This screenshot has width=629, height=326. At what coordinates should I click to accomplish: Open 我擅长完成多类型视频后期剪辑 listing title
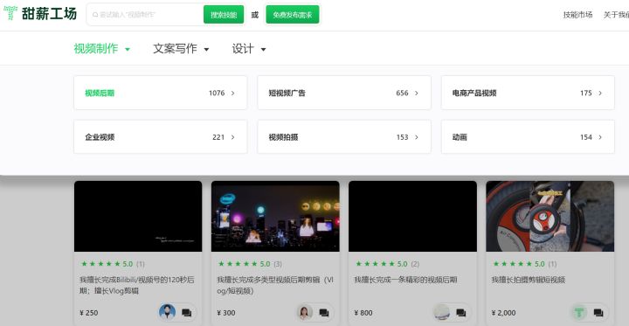275,285
